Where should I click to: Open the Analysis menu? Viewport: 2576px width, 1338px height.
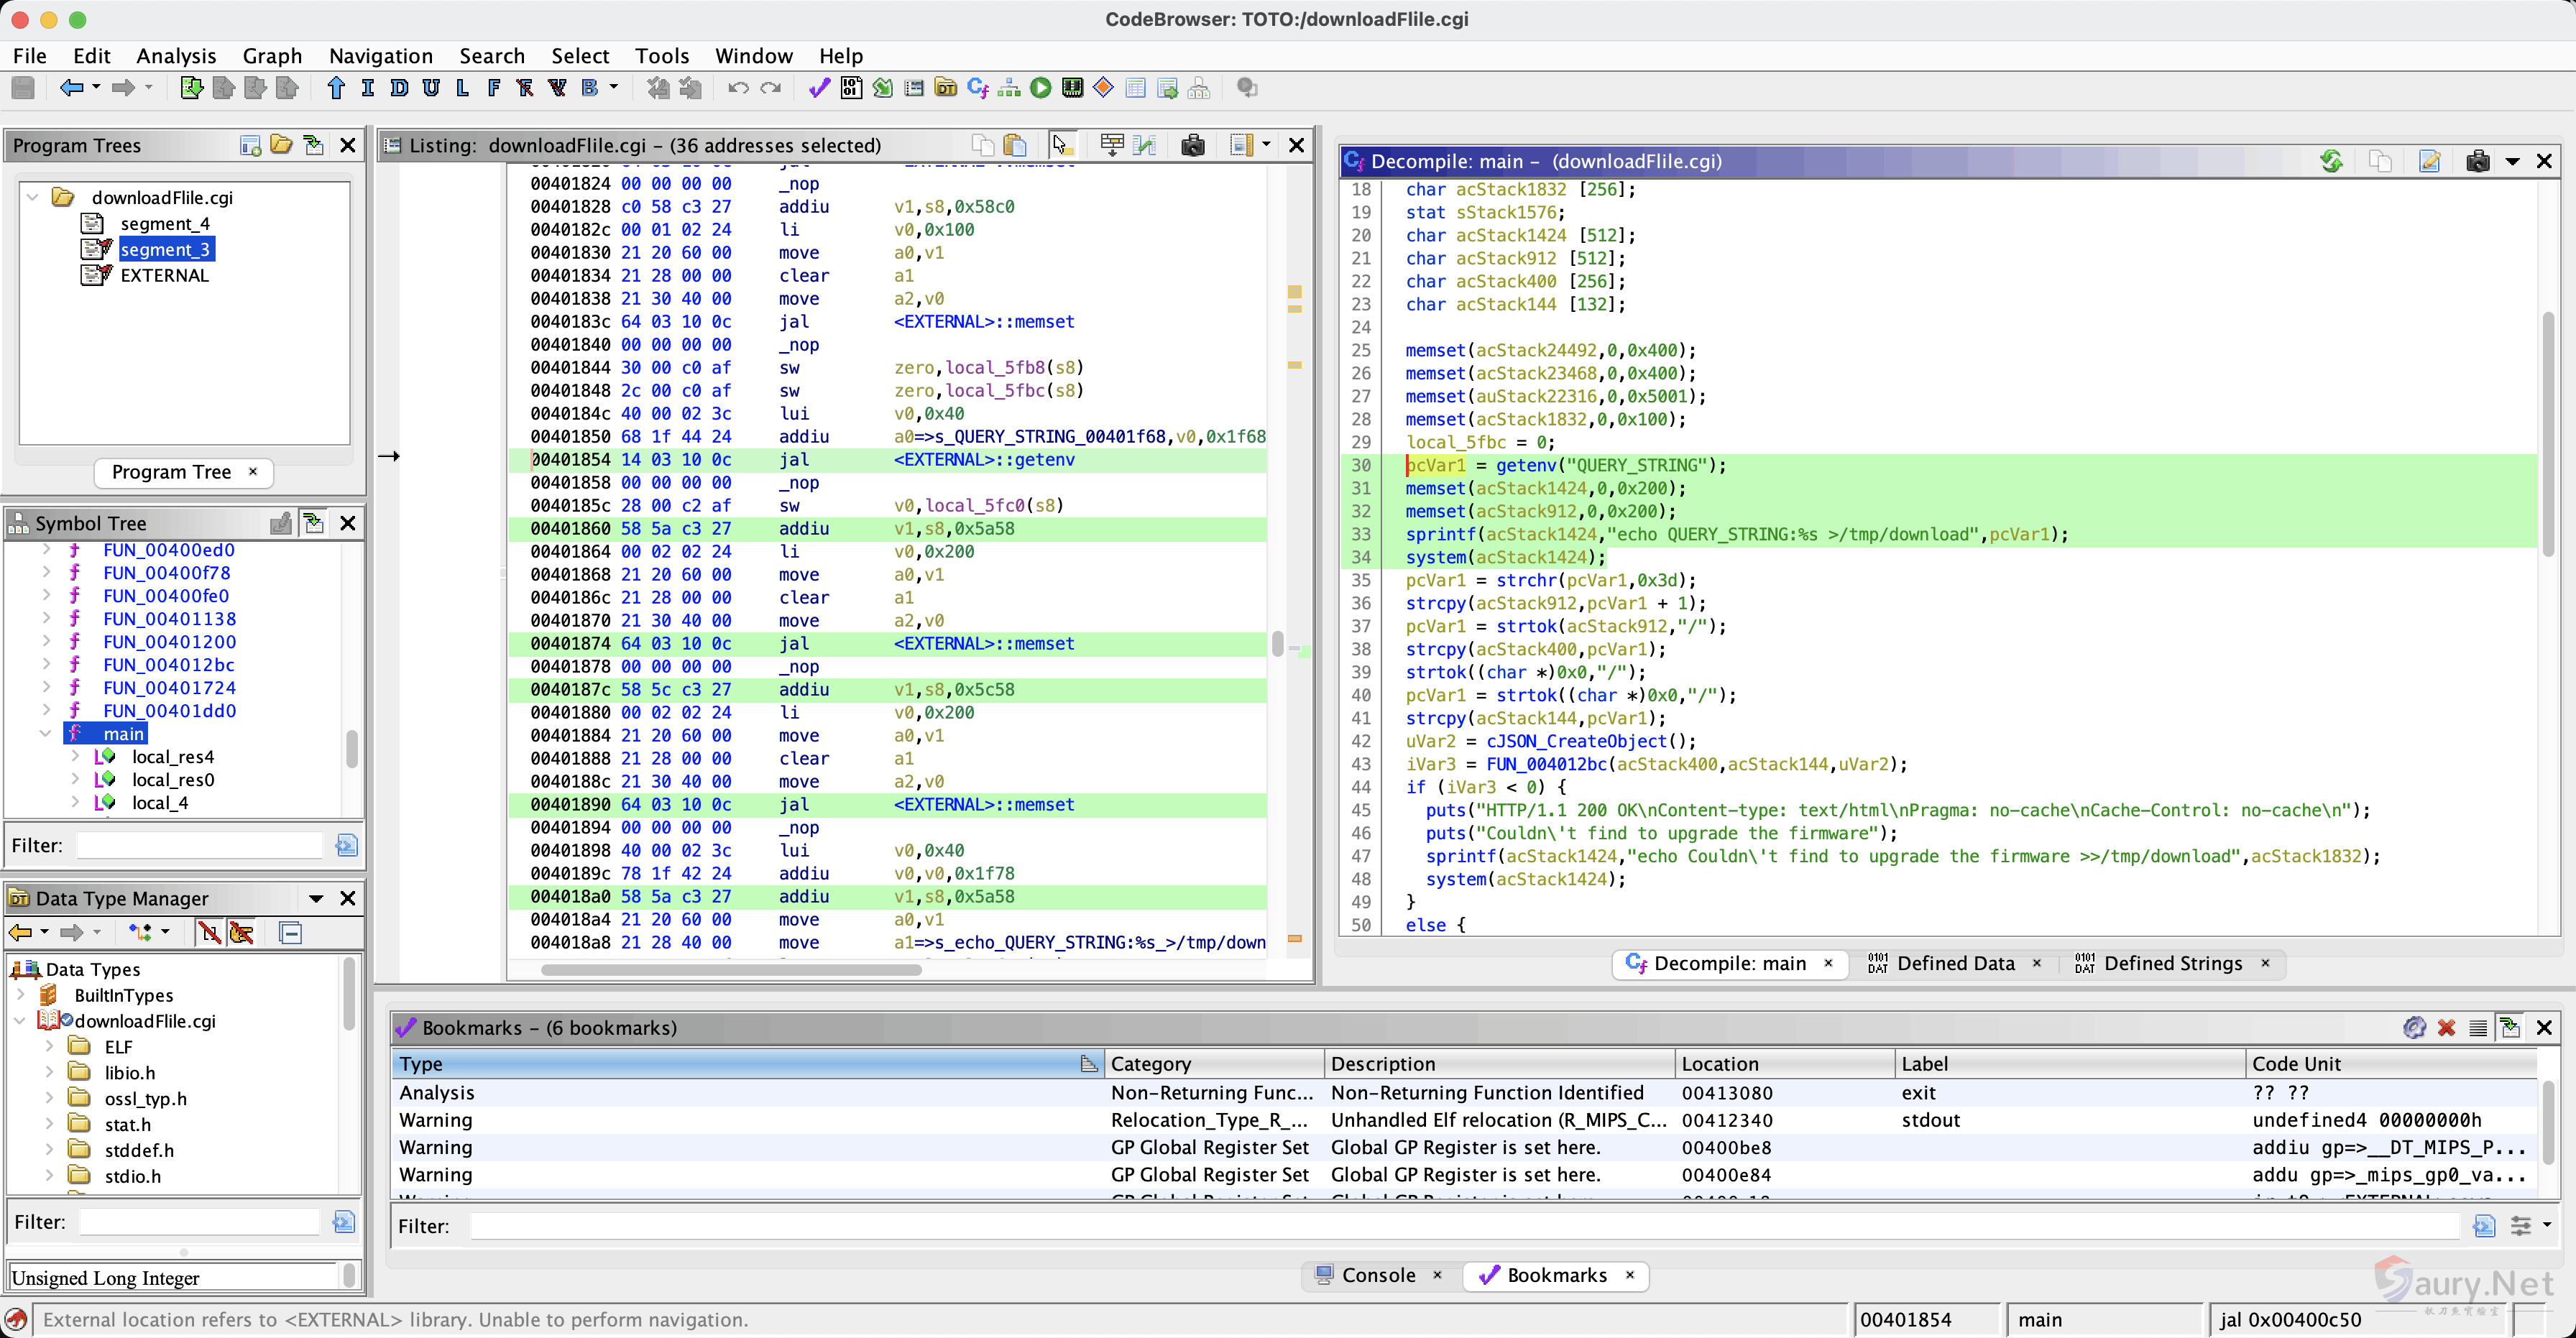pyautogui.click(x=176, y=56)
